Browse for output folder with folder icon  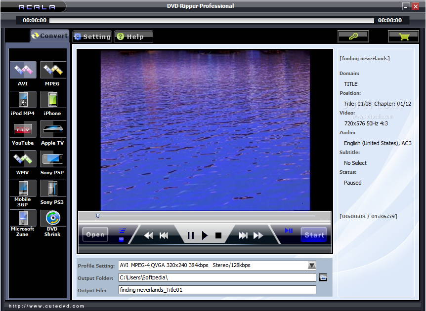(x=323, y=277)
